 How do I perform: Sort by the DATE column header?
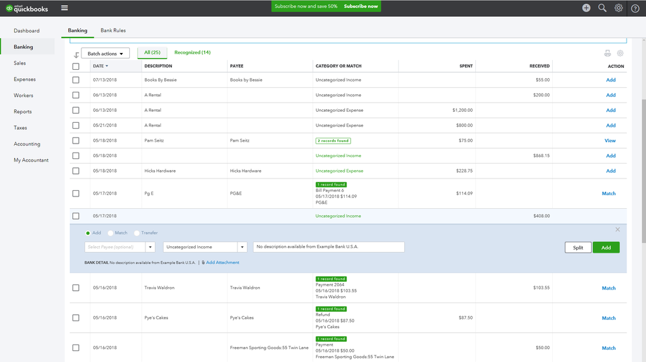100,66
